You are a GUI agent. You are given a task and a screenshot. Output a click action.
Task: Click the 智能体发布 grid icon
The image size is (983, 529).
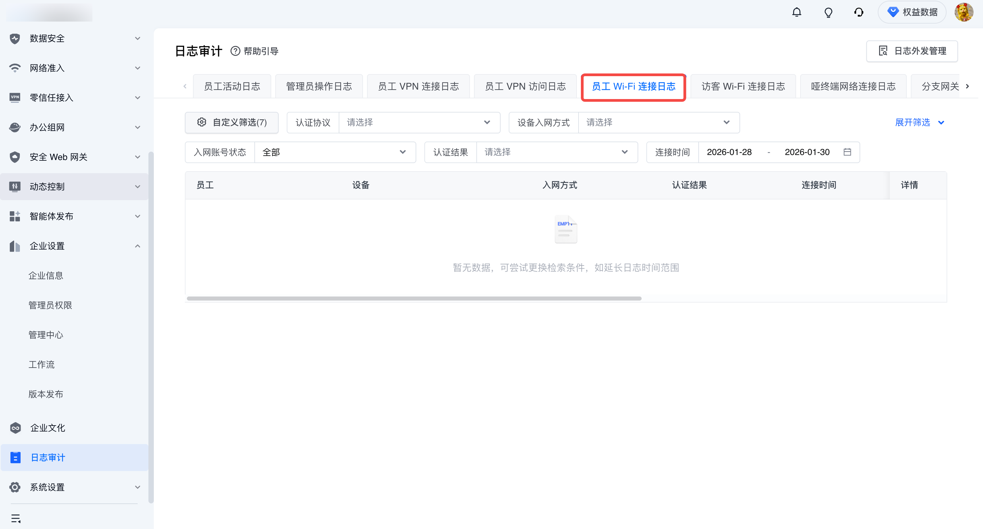(15, 216)
